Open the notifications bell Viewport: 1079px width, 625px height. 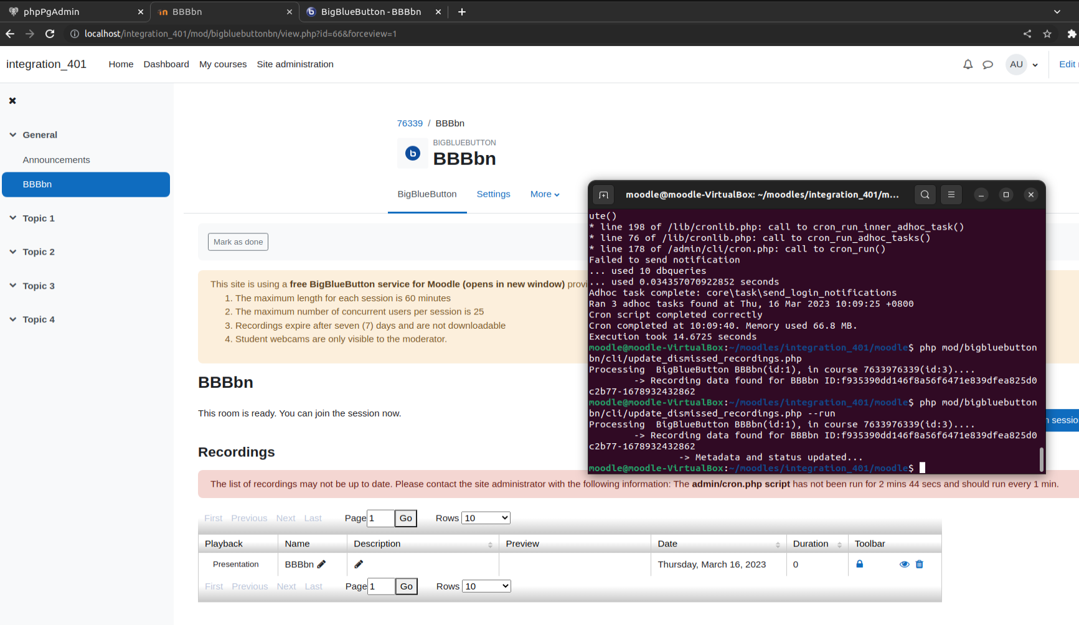click(968, 64)
